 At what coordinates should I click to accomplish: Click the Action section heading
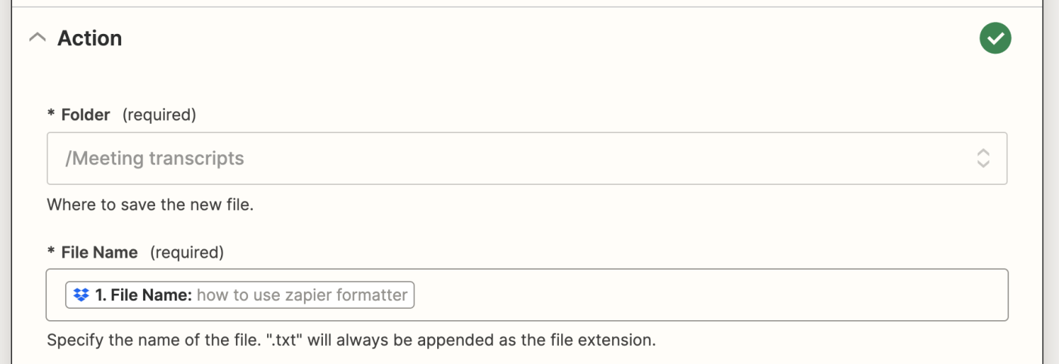point(89,38)
